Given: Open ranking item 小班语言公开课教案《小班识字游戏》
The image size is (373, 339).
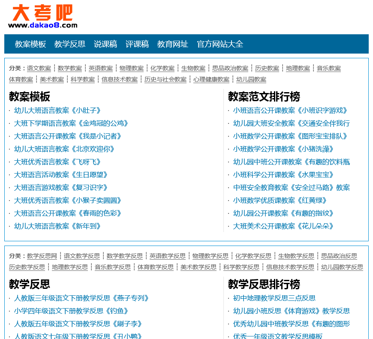Looking at the screenshot, I should 290,110.
